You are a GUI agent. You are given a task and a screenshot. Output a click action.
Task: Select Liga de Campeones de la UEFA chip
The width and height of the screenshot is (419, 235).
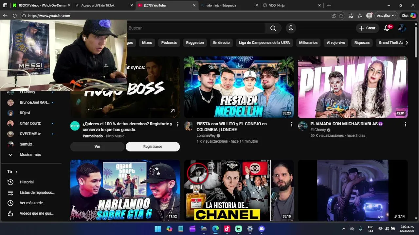pos(264,42)
